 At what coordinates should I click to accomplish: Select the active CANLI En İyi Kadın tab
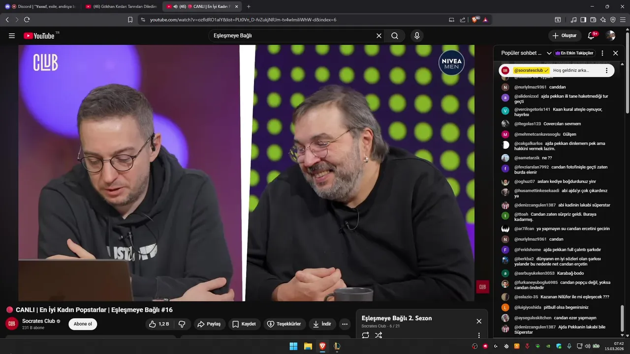click(x=202, y=6)
